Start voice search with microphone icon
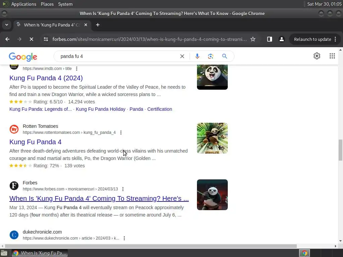Viewport: 343px width, 257px height. pos(197,56)
